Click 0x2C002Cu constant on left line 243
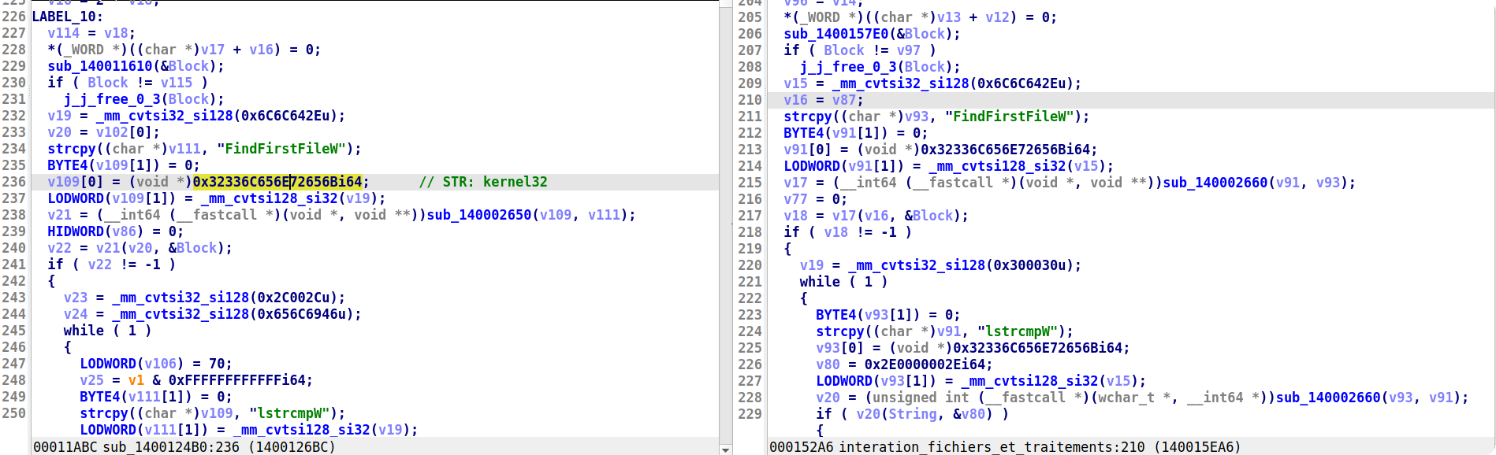 [x=293, y=298]
